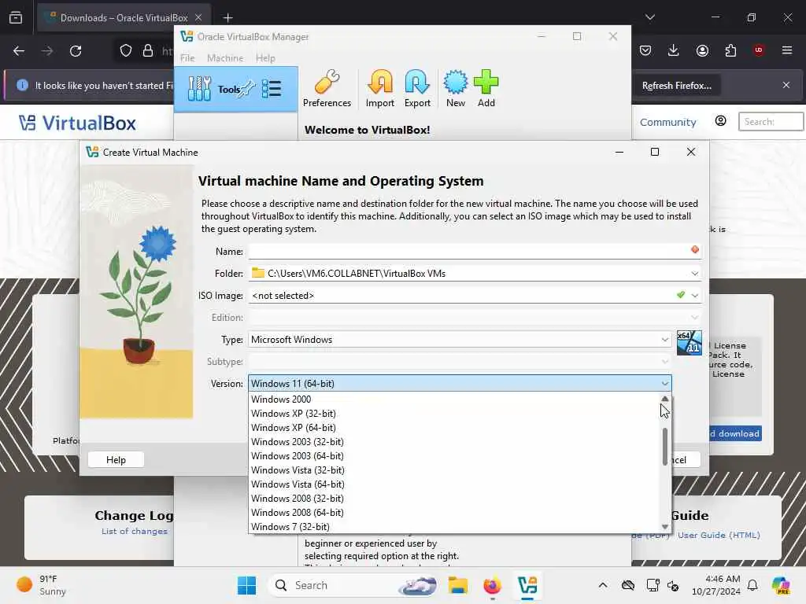The width and height of the screenshot is (806, 604).
Task: Open the File menu in VirtualBox Manager
Action: (x=187, y=58)
